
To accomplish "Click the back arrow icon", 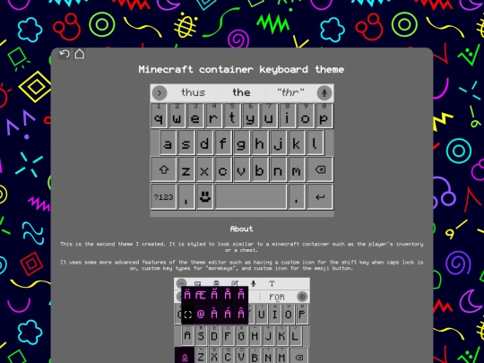I will coord(65,55).
